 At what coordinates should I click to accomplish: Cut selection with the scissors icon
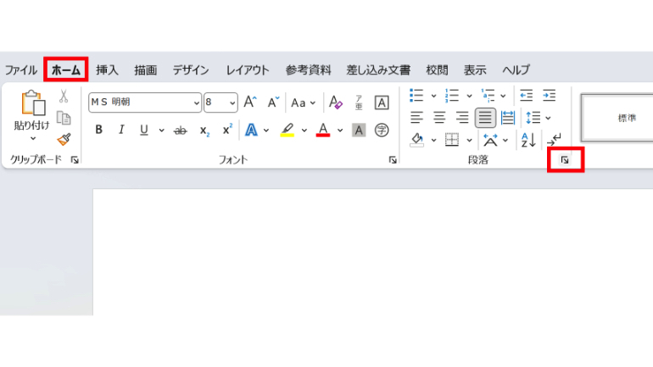pos(64,96)
